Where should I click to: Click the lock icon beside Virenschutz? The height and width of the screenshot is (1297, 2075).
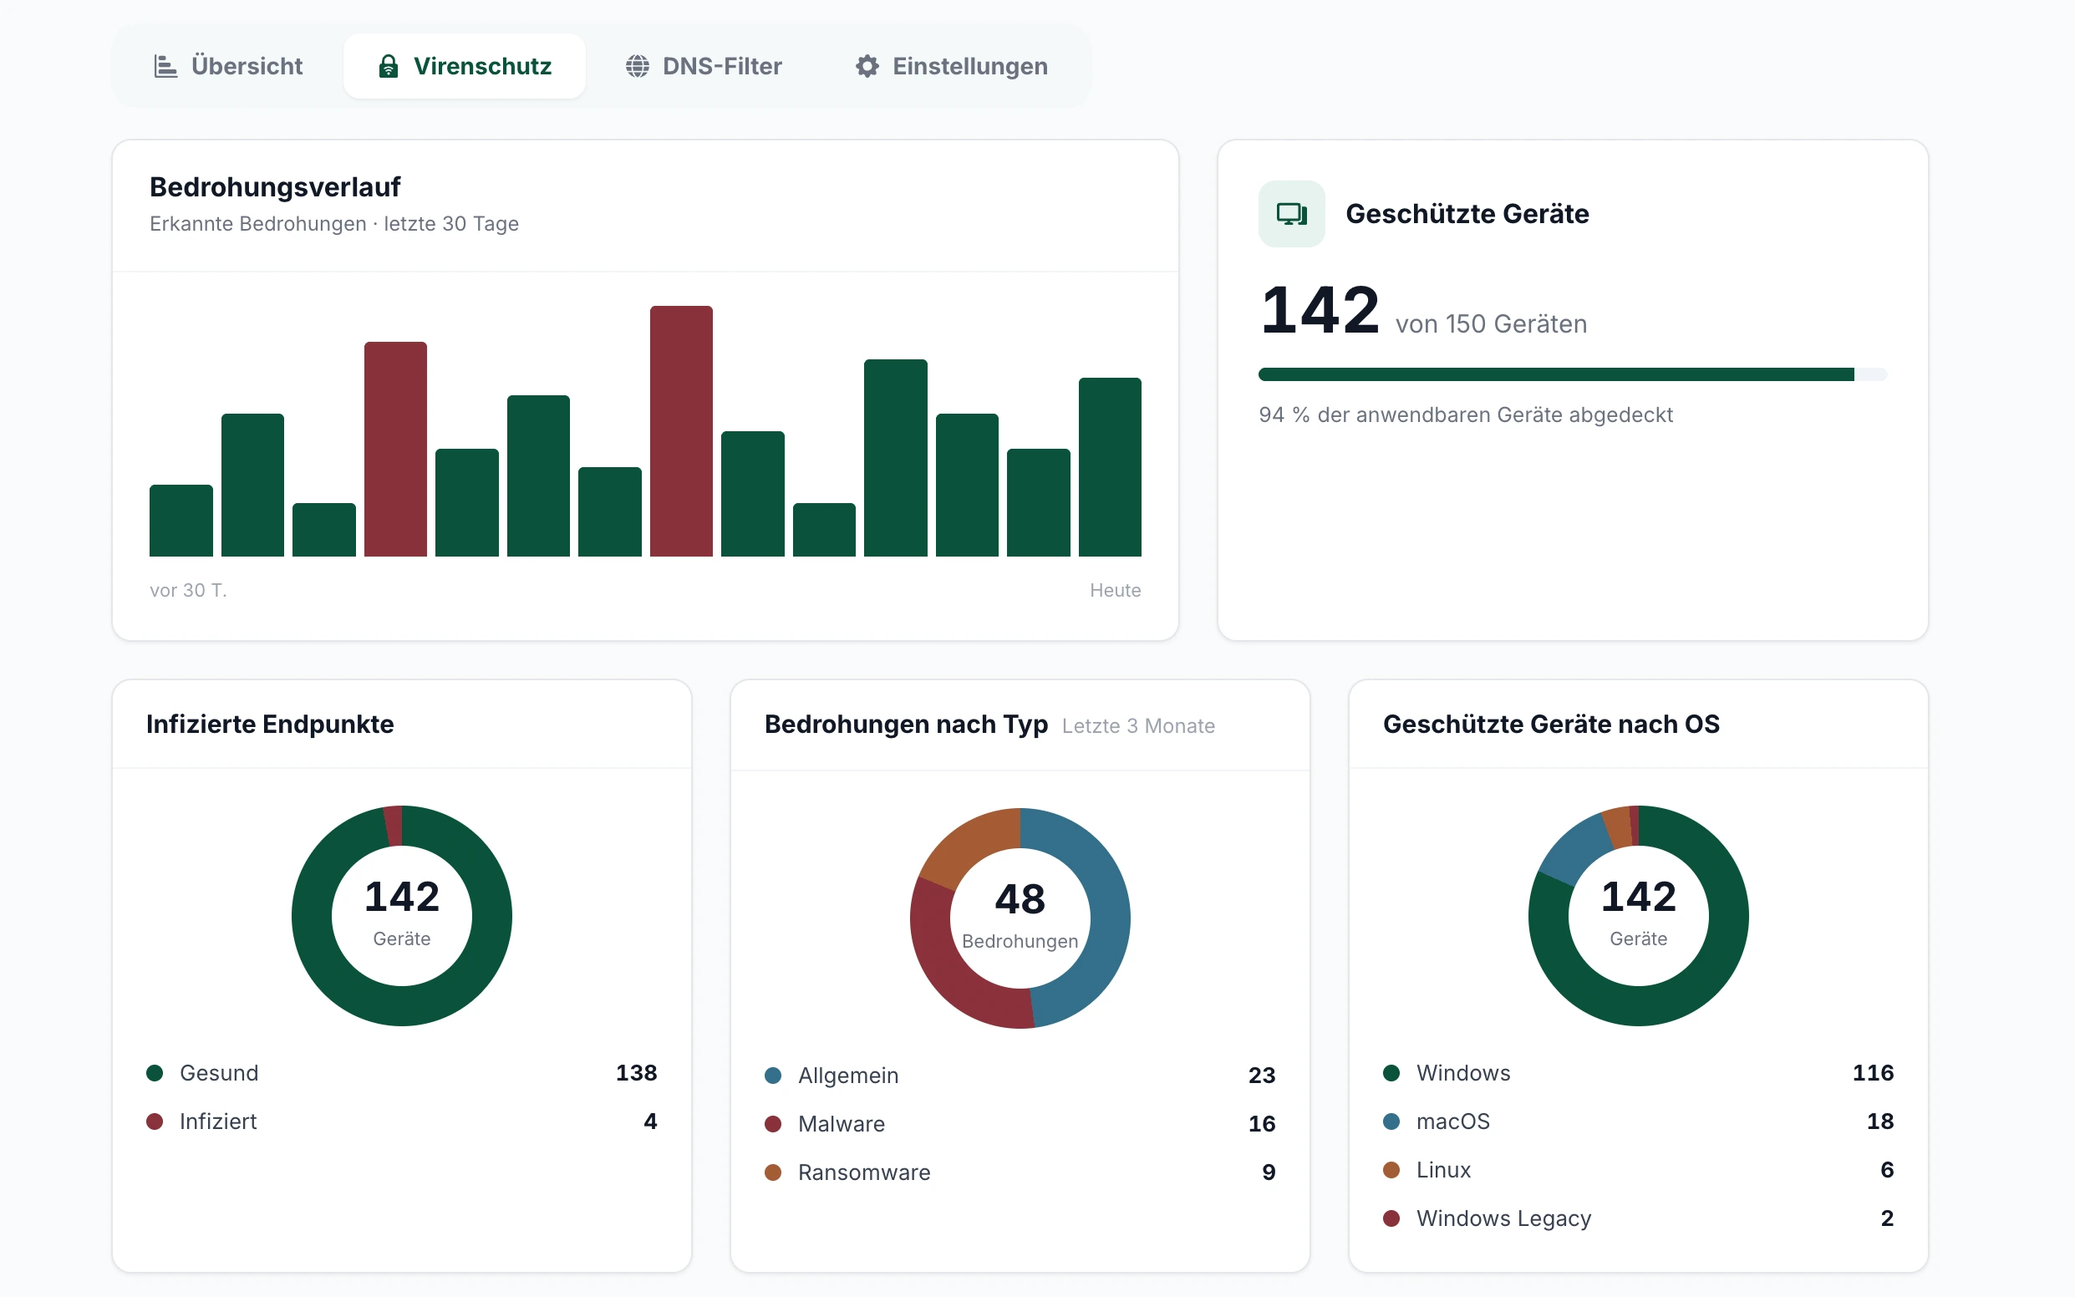pyautogui.click(x=388, y=66)
